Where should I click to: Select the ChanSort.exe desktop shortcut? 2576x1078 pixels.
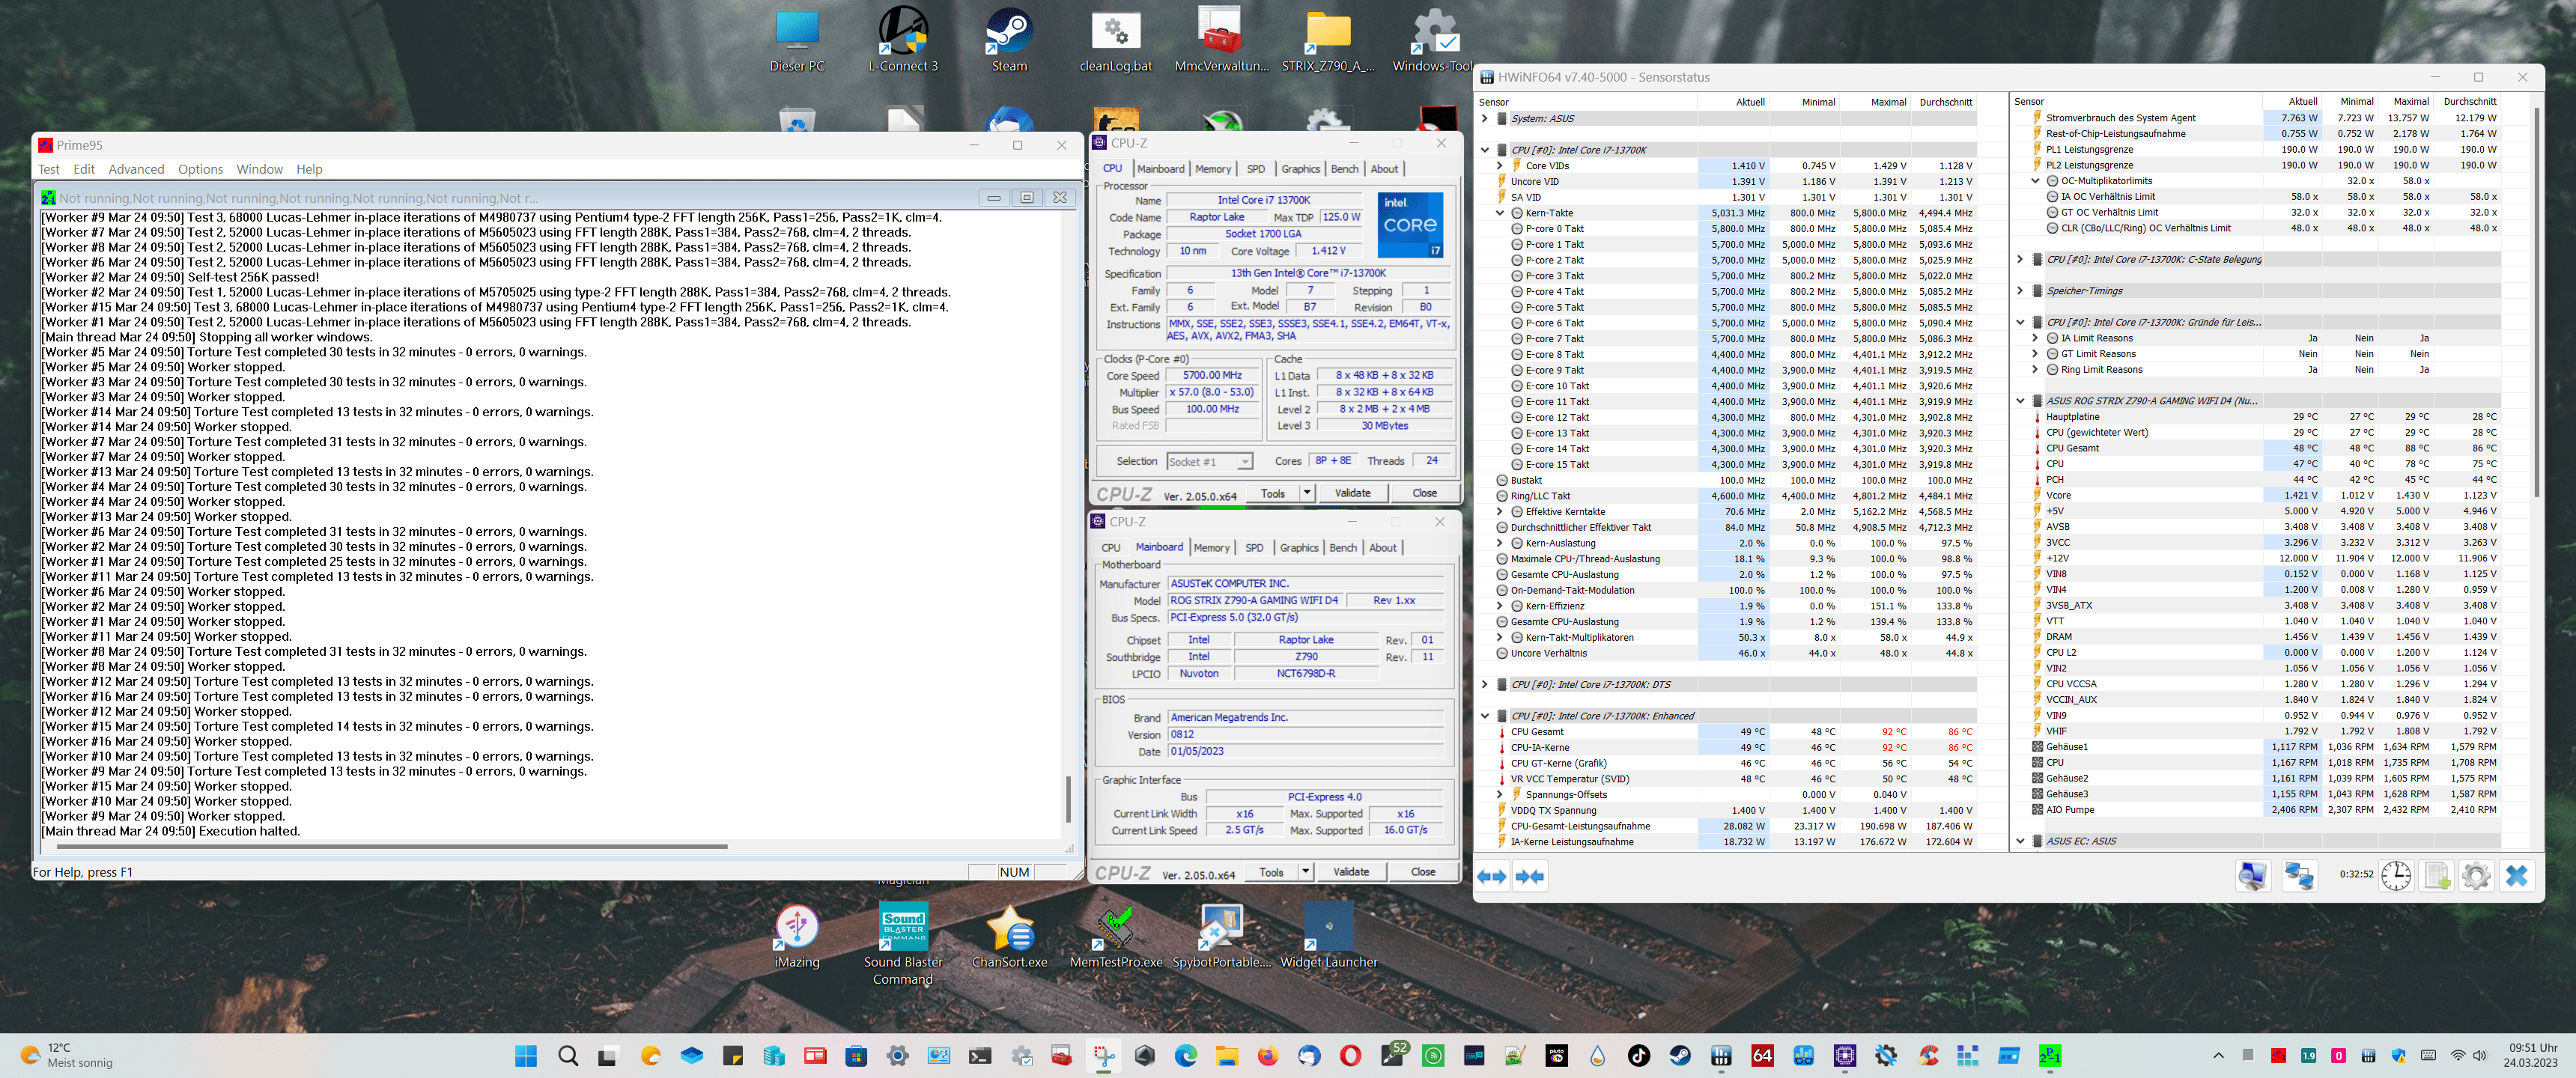tap(1009, 936)
